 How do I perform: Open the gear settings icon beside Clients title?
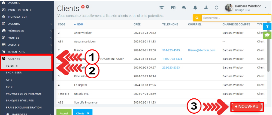87,7
